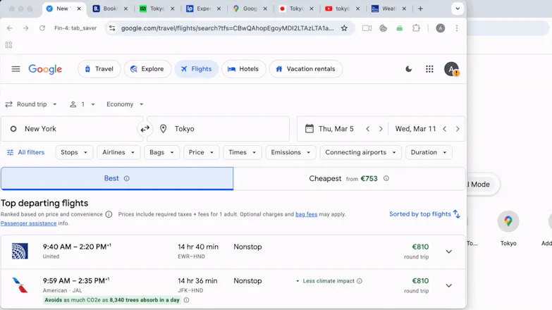Open Chrome three-dot menu
Image resolution: width=552 pixels, height=310 pixels.
coord(457,28)
